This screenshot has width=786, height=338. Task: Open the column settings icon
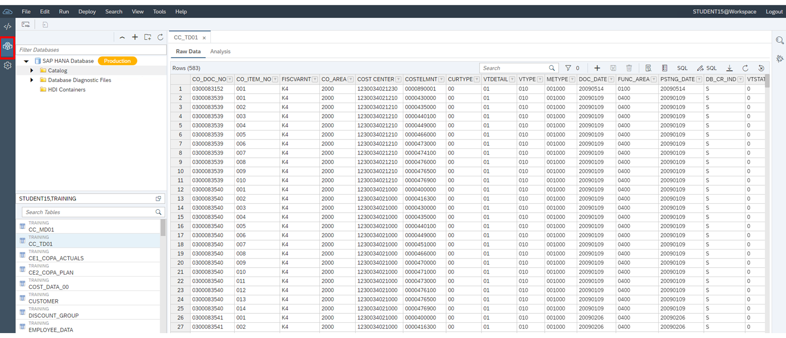(664, 68)
